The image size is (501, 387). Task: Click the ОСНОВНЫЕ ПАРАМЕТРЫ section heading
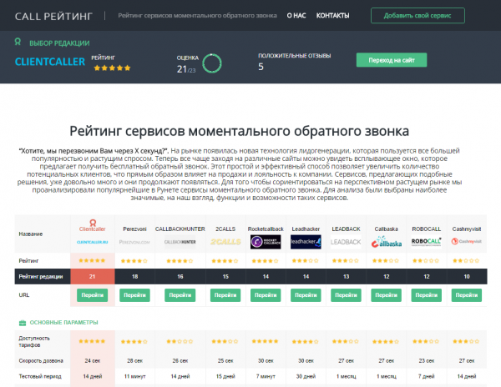tap(64, 323)
